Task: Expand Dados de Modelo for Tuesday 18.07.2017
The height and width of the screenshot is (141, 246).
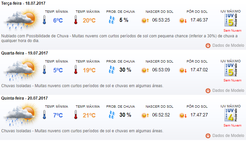Action: point(225,45)
